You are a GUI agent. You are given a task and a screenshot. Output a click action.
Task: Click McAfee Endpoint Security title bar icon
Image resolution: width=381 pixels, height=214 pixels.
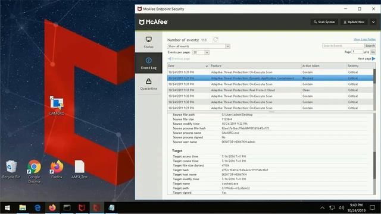(139, 9)
